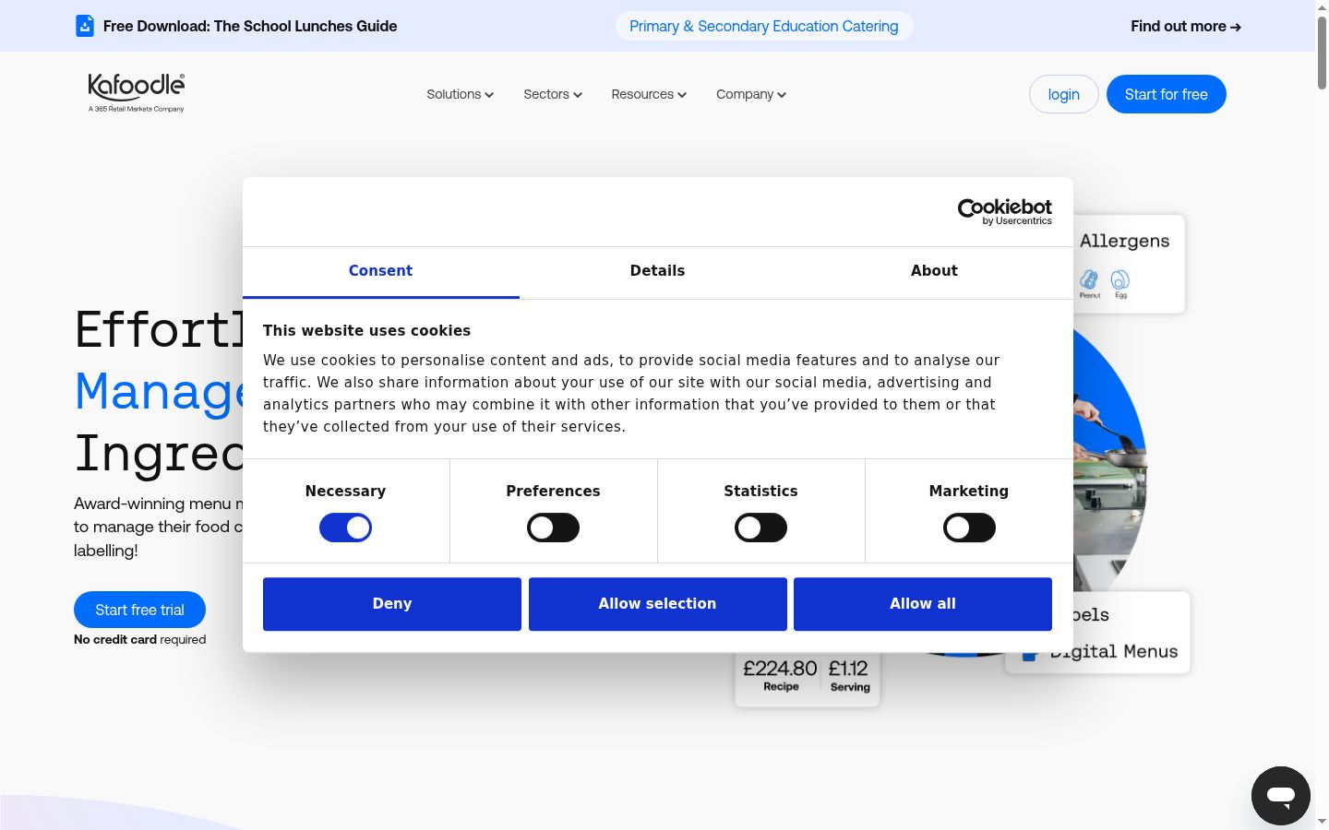Click the Egg allergen icon
This screenshot has height=830, width=1329.
(1120, 280)
